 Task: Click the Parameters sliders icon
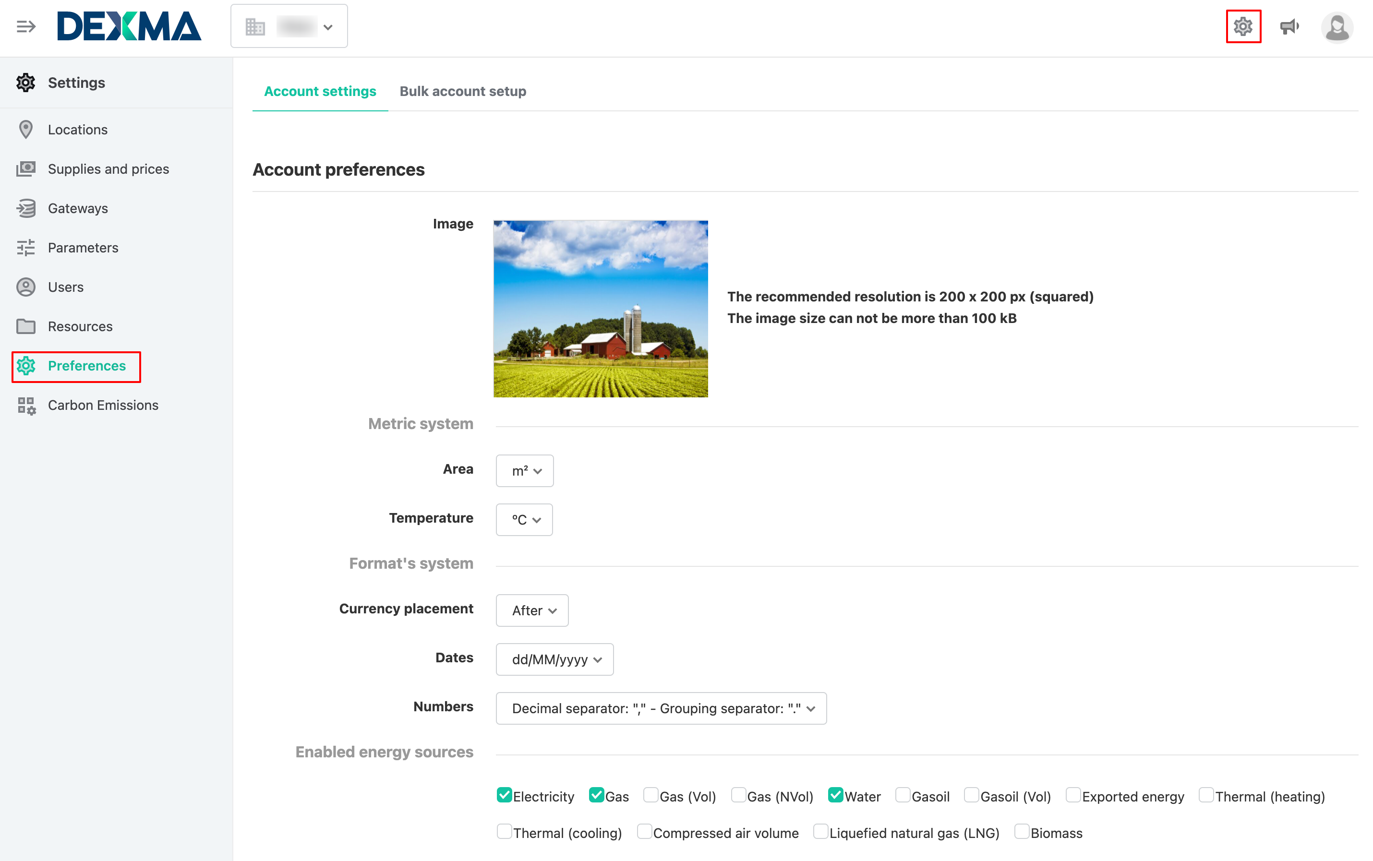point(25,248)
